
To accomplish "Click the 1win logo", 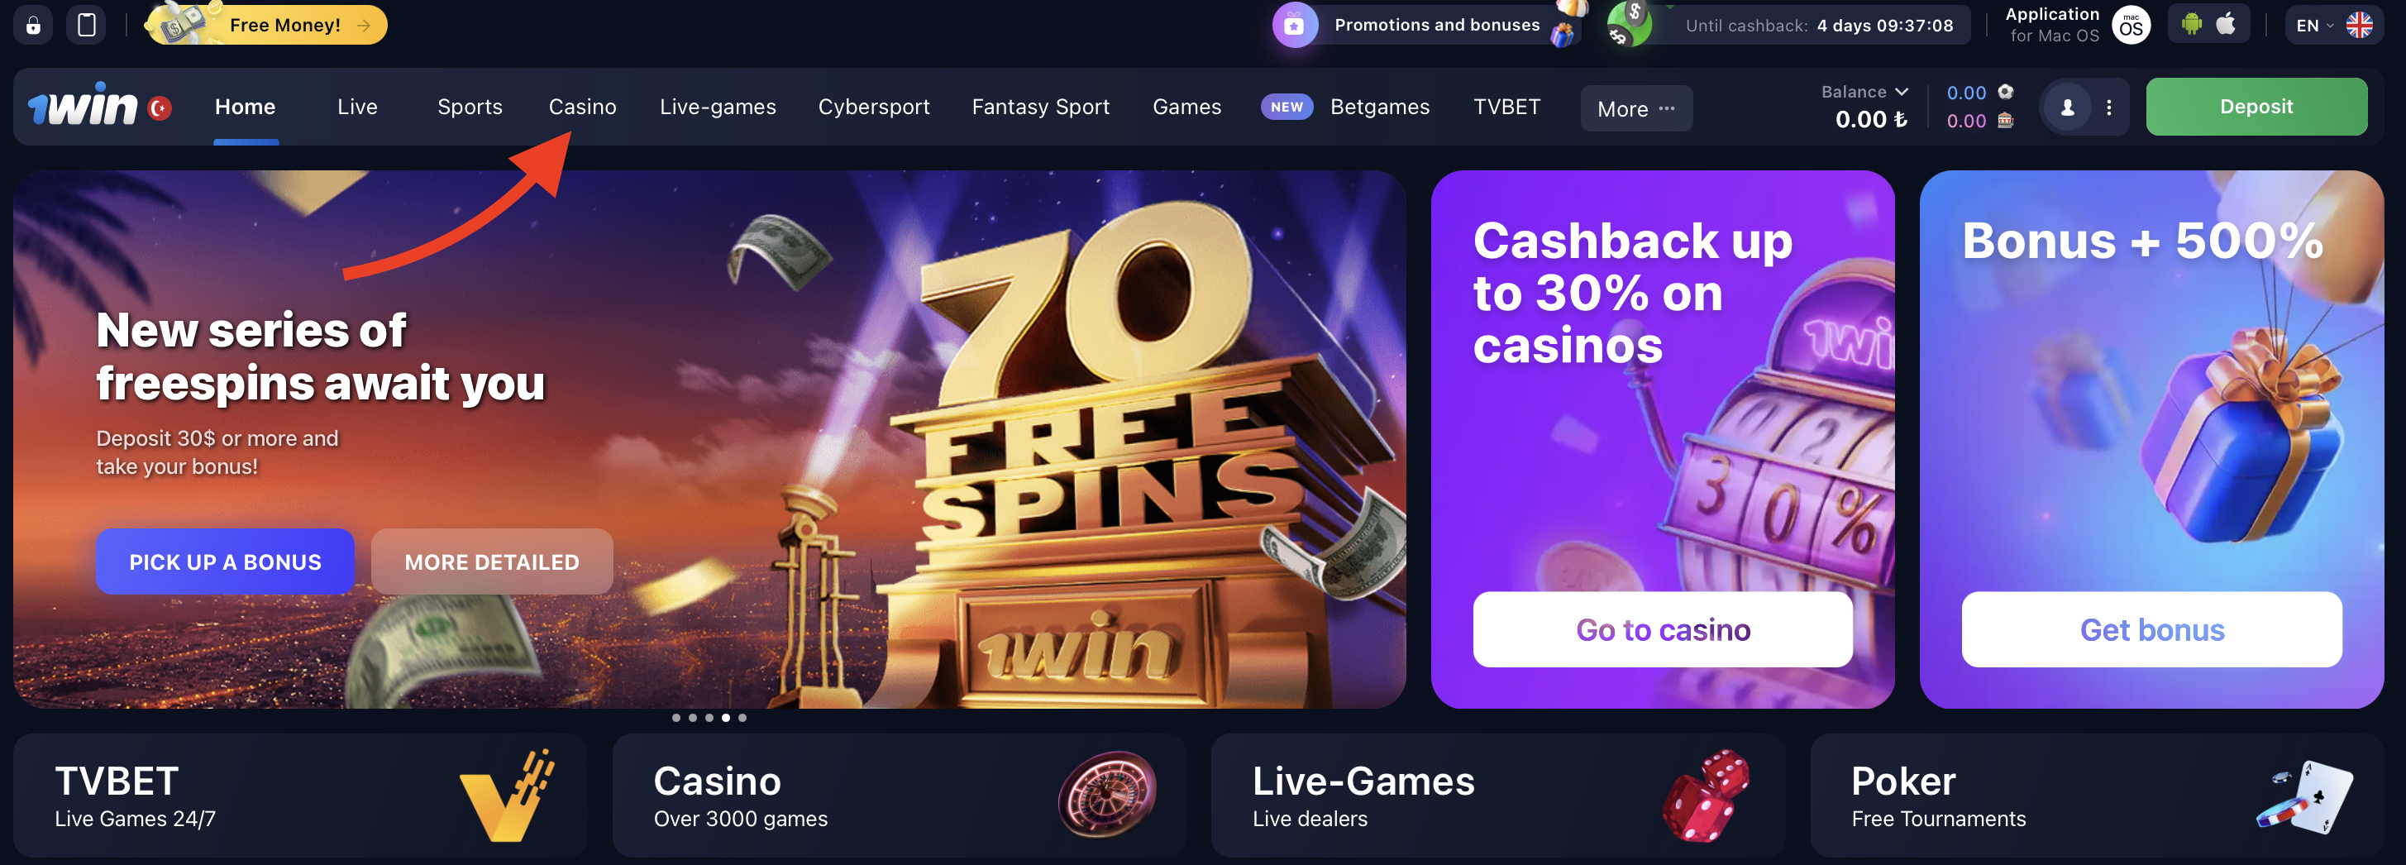I will 86,106.
